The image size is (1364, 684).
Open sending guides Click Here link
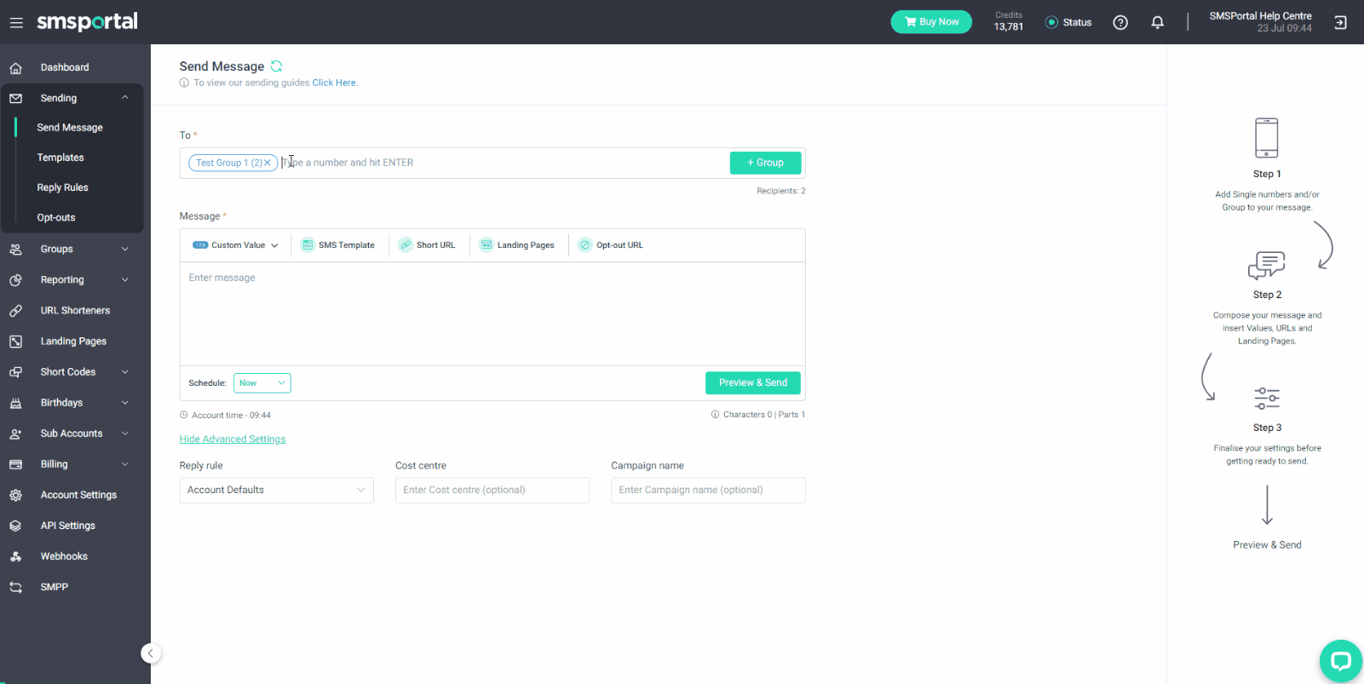(334, 83)
